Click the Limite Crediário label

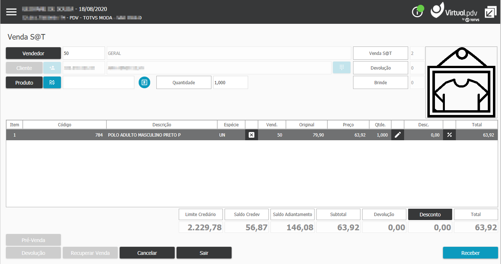coord(201,214)
